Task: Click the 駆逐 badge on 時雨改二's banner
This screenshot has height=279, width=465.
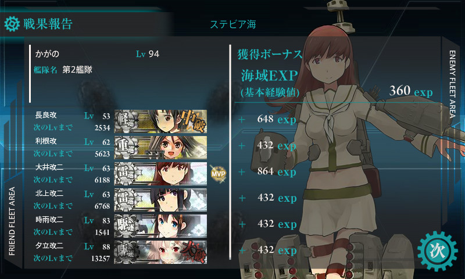Action: (126, 226)
